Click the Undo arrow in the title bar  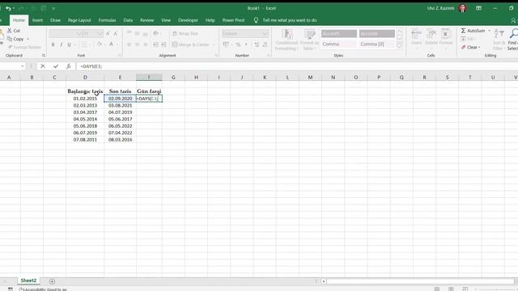[x=8, y=8]
